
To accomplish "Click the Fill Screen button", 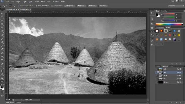I will point(92,6).
